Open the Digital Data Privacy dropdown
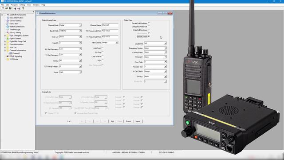The width and height of the screenshot is (284, 160). (166, 76)
